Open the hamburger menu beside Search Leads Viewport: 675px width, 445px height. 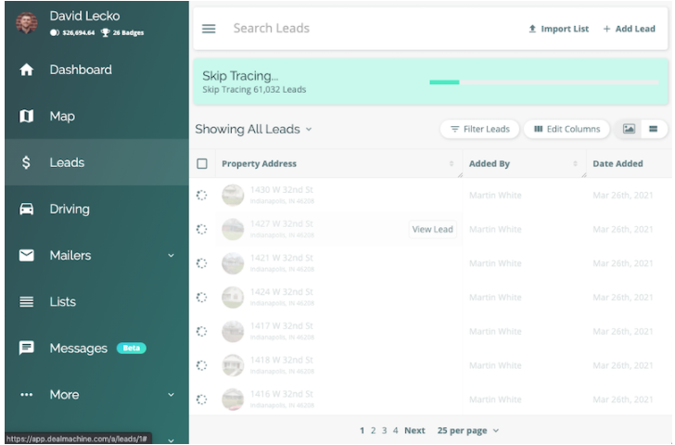(209, 29)
